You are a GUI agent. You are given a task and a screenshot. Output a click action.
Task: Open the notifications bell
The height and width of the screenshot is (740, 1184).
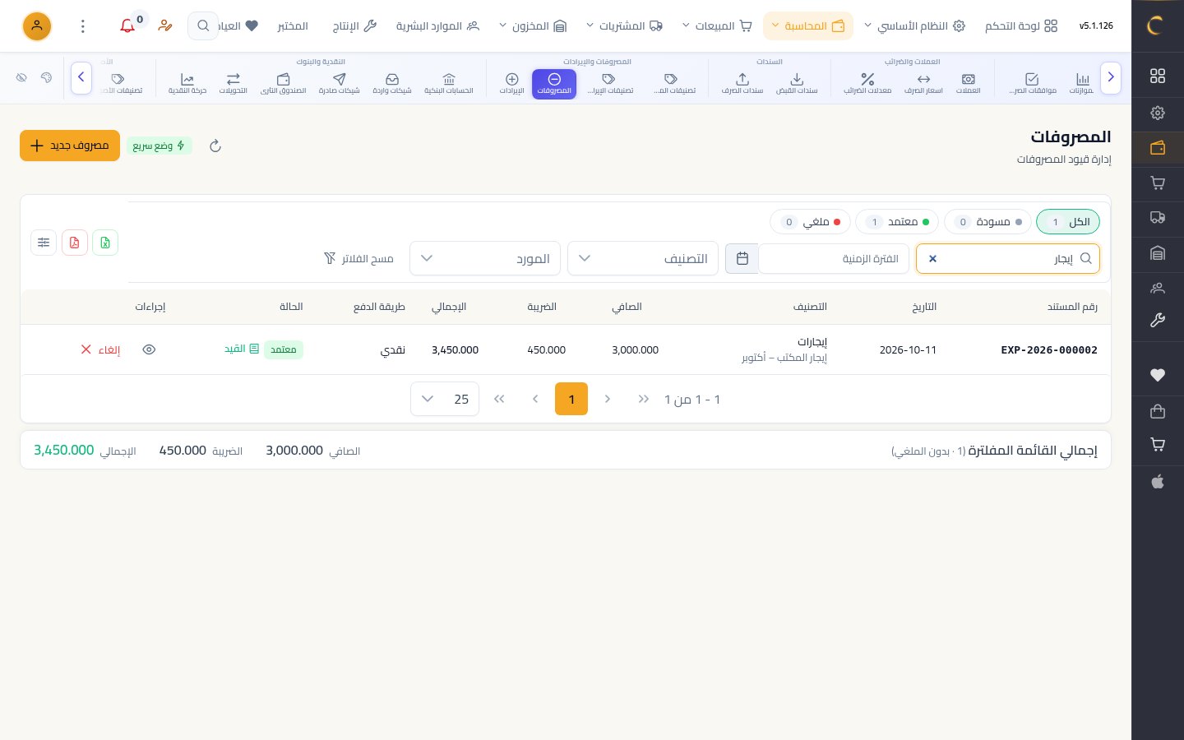click(127, 26)
